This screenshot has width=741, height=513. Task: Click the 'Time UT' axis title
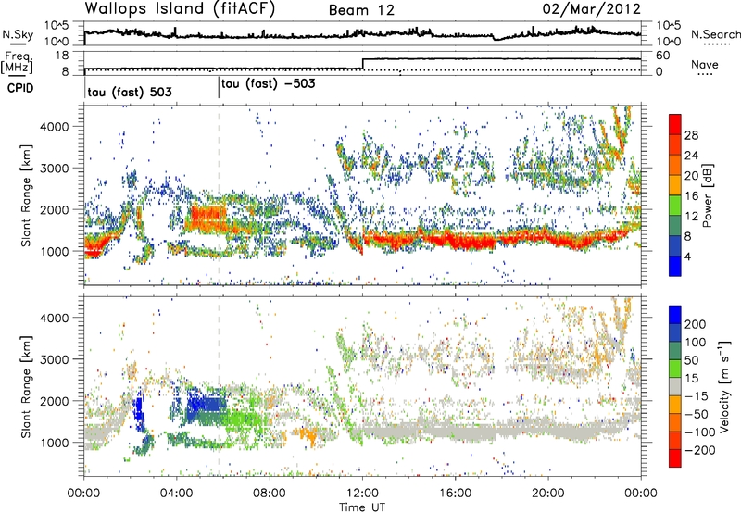(362, 507)
